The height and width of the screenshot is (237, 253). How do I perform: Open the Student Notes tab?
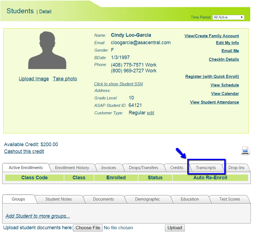[x=59, y=199]
